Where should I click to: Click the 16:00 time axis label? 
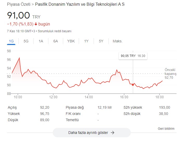coord(124,97)
